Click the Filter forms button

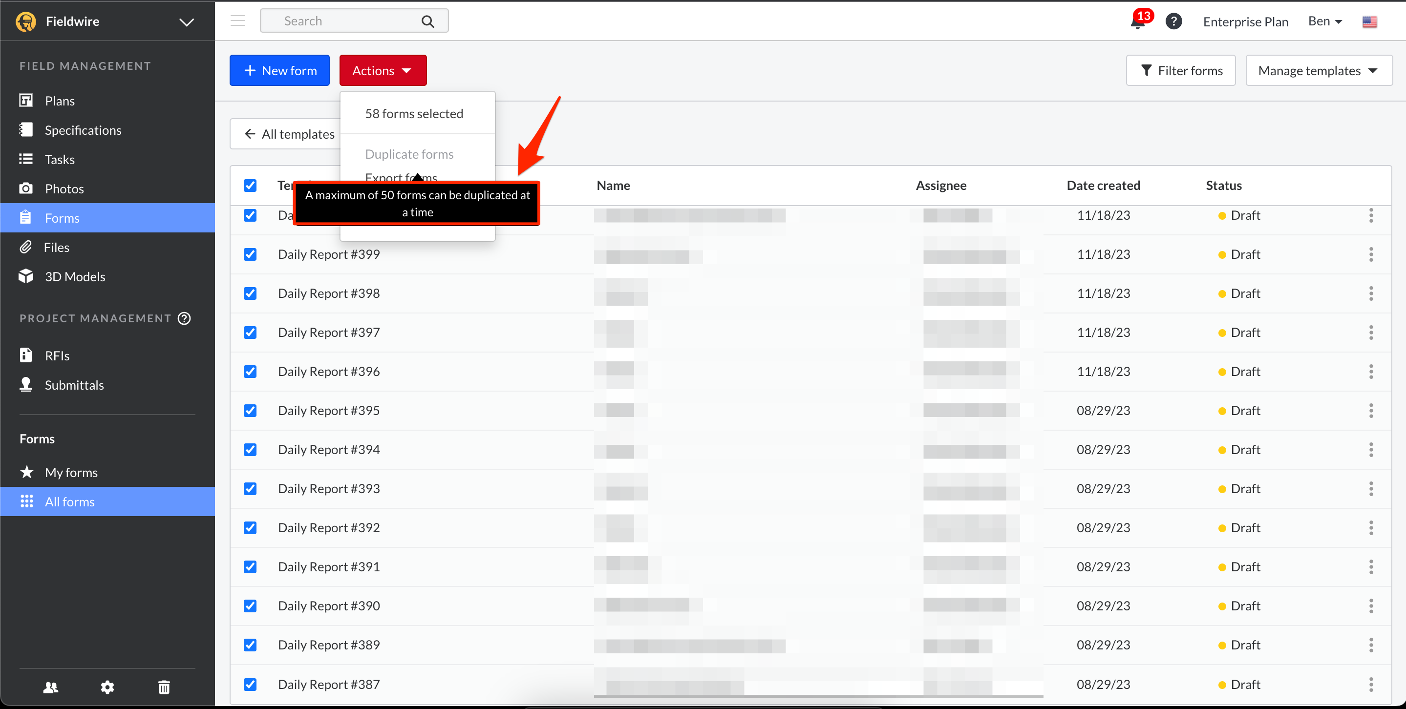(1181, 71)
